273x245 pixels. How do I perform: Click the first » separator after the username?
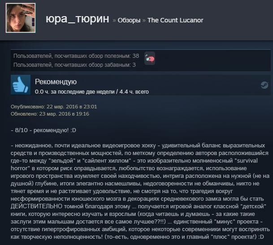[x=114, y=20]
